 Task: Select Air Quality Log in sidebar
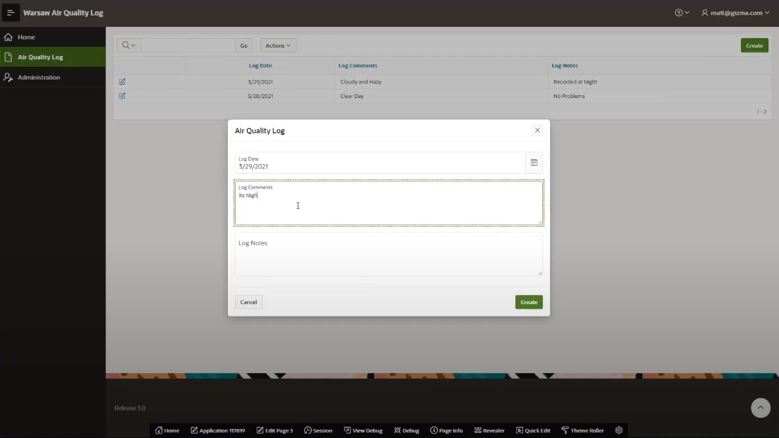(x=53, y=57)
